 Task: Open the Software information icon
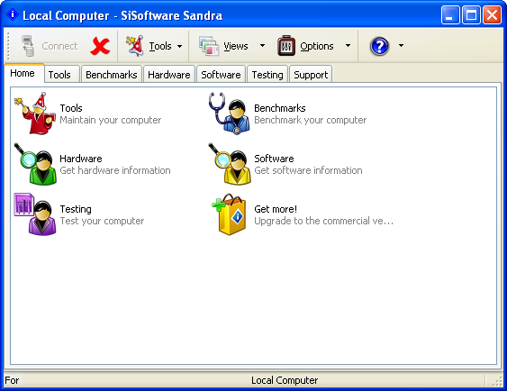[230, 164]
